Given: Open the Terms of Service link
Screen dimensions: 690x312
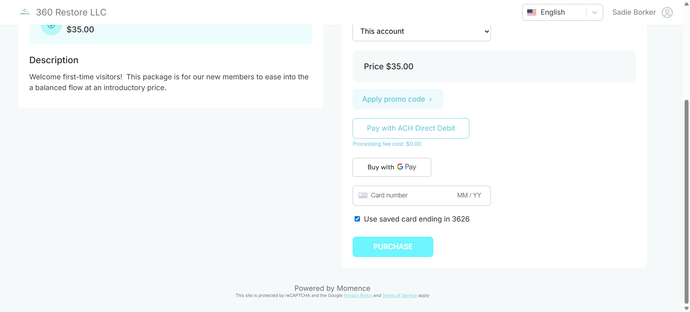Looking at the screenshot, I should (399, 295).
